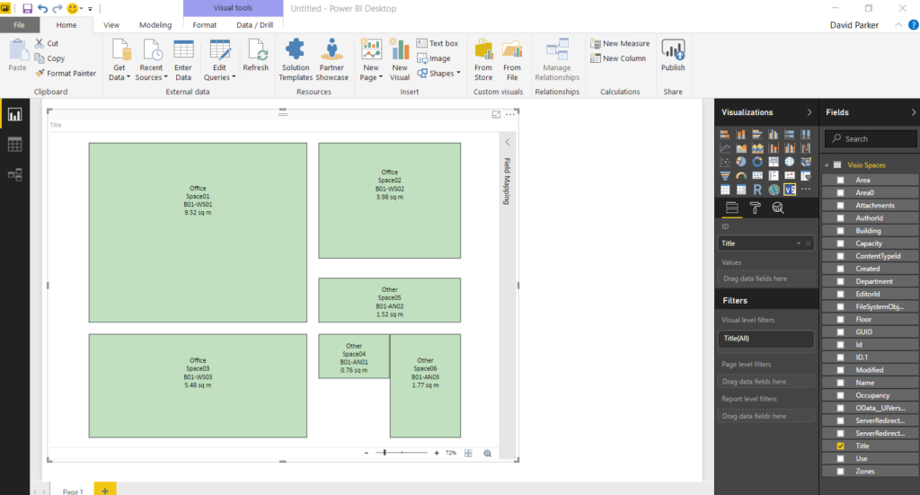
Task: Check the Building field checkbox
Action: coord(840,231)
